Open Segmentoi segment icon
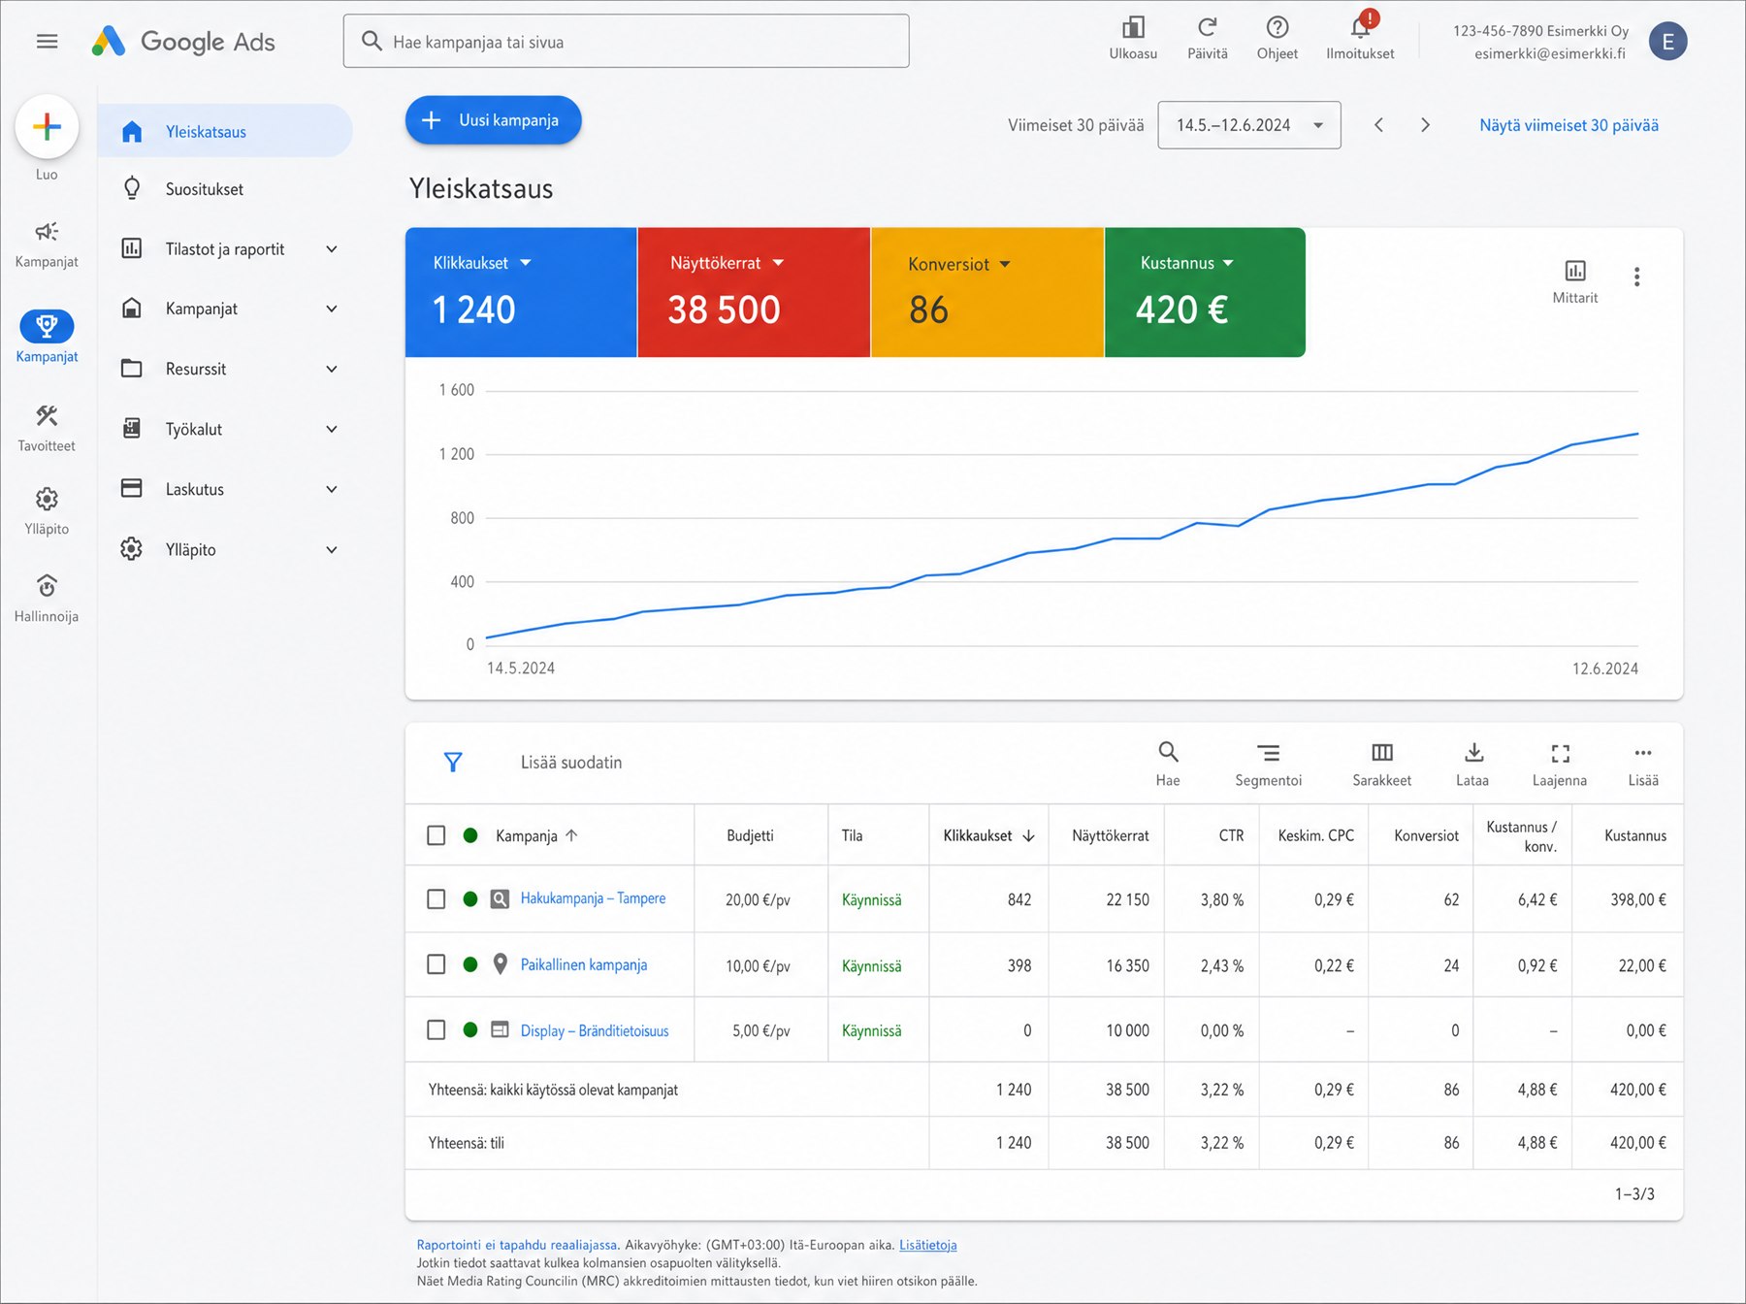 1268,753
